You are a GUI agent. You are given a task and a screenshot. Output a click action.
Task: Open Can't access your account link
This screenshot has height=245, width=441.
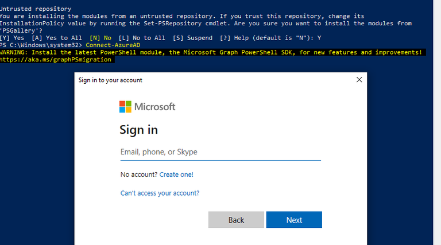[x=160, y=193]
